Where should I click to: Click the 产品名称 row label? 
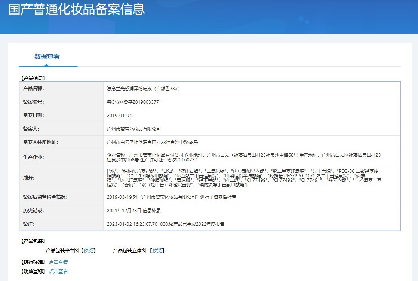[x=33, y=89]
